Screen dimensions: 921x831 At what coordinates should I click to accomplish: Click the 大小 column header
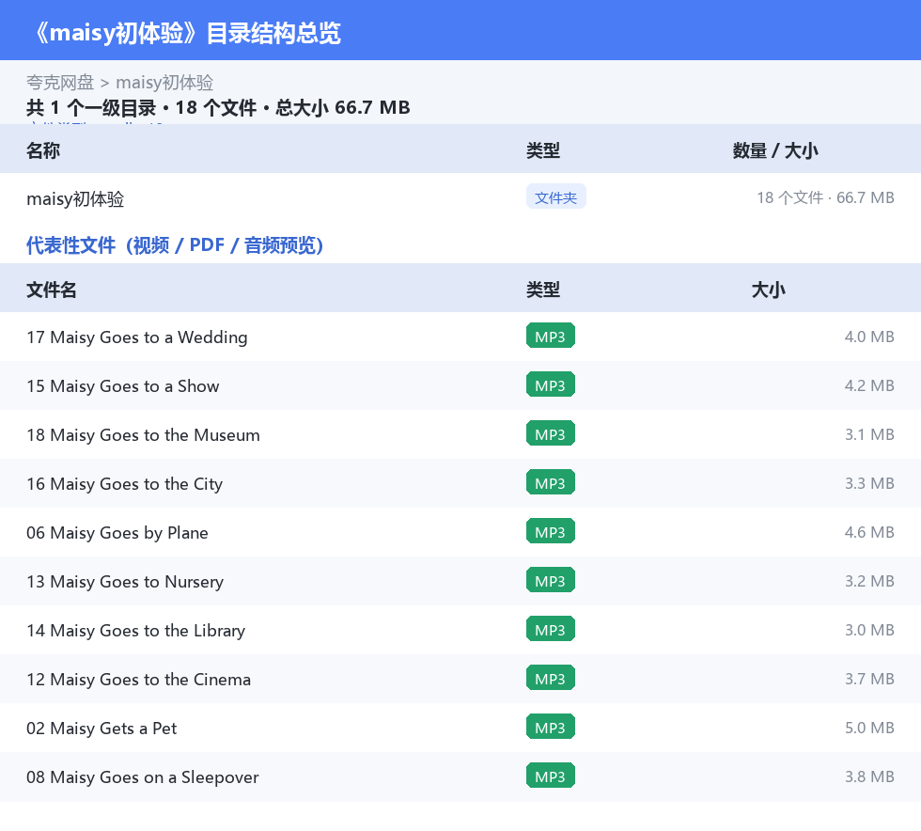click(x=769, y=290)
